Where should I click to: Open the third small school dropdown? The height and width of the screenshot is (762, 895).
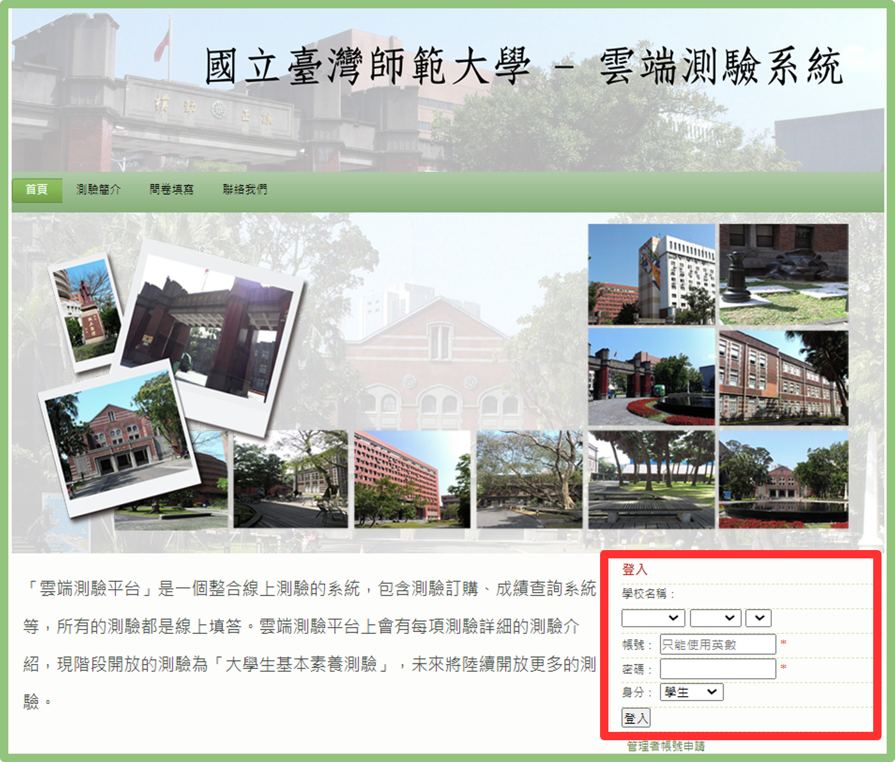click(758, 618)
